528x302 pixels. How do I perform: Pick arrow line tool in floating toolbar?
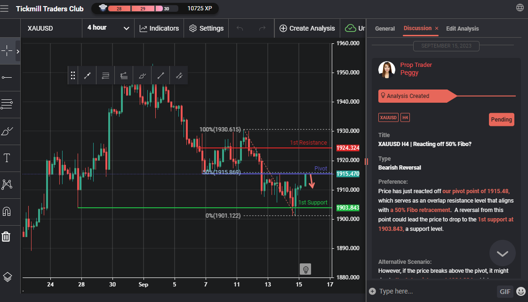[87, 75]
